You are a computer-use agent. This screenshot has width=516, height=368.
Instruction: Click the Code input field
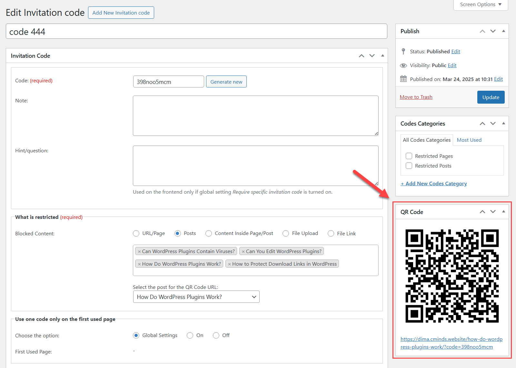coord(168,82)
